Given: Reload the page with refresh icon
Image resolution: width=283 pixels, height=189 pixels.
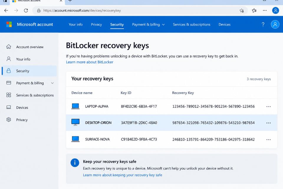Looking at the screenshot, I should pyautogui.click(x=26, y=11).
